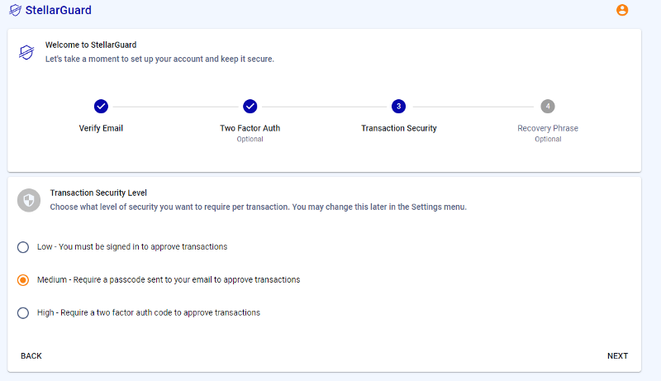This screenshot has height=381, width=661.
Task: Select the High security radio button
Action: point(23,312)
